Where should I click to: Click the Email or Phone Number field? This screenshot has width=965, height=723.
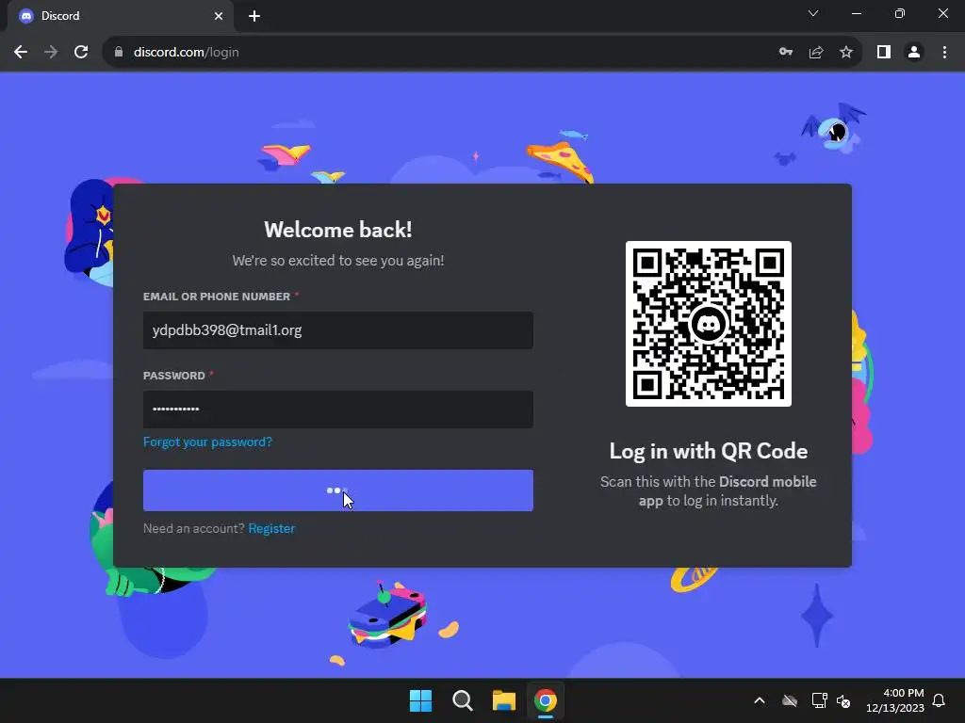(x=338, y=330)
